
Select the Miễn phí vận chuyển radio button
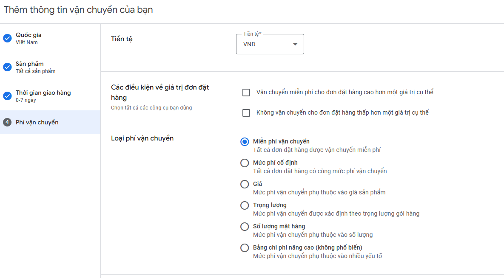[245, 142]
